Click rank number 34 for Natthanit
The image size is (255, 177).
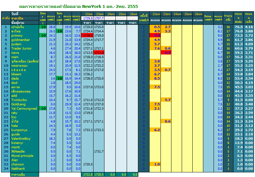6,168
